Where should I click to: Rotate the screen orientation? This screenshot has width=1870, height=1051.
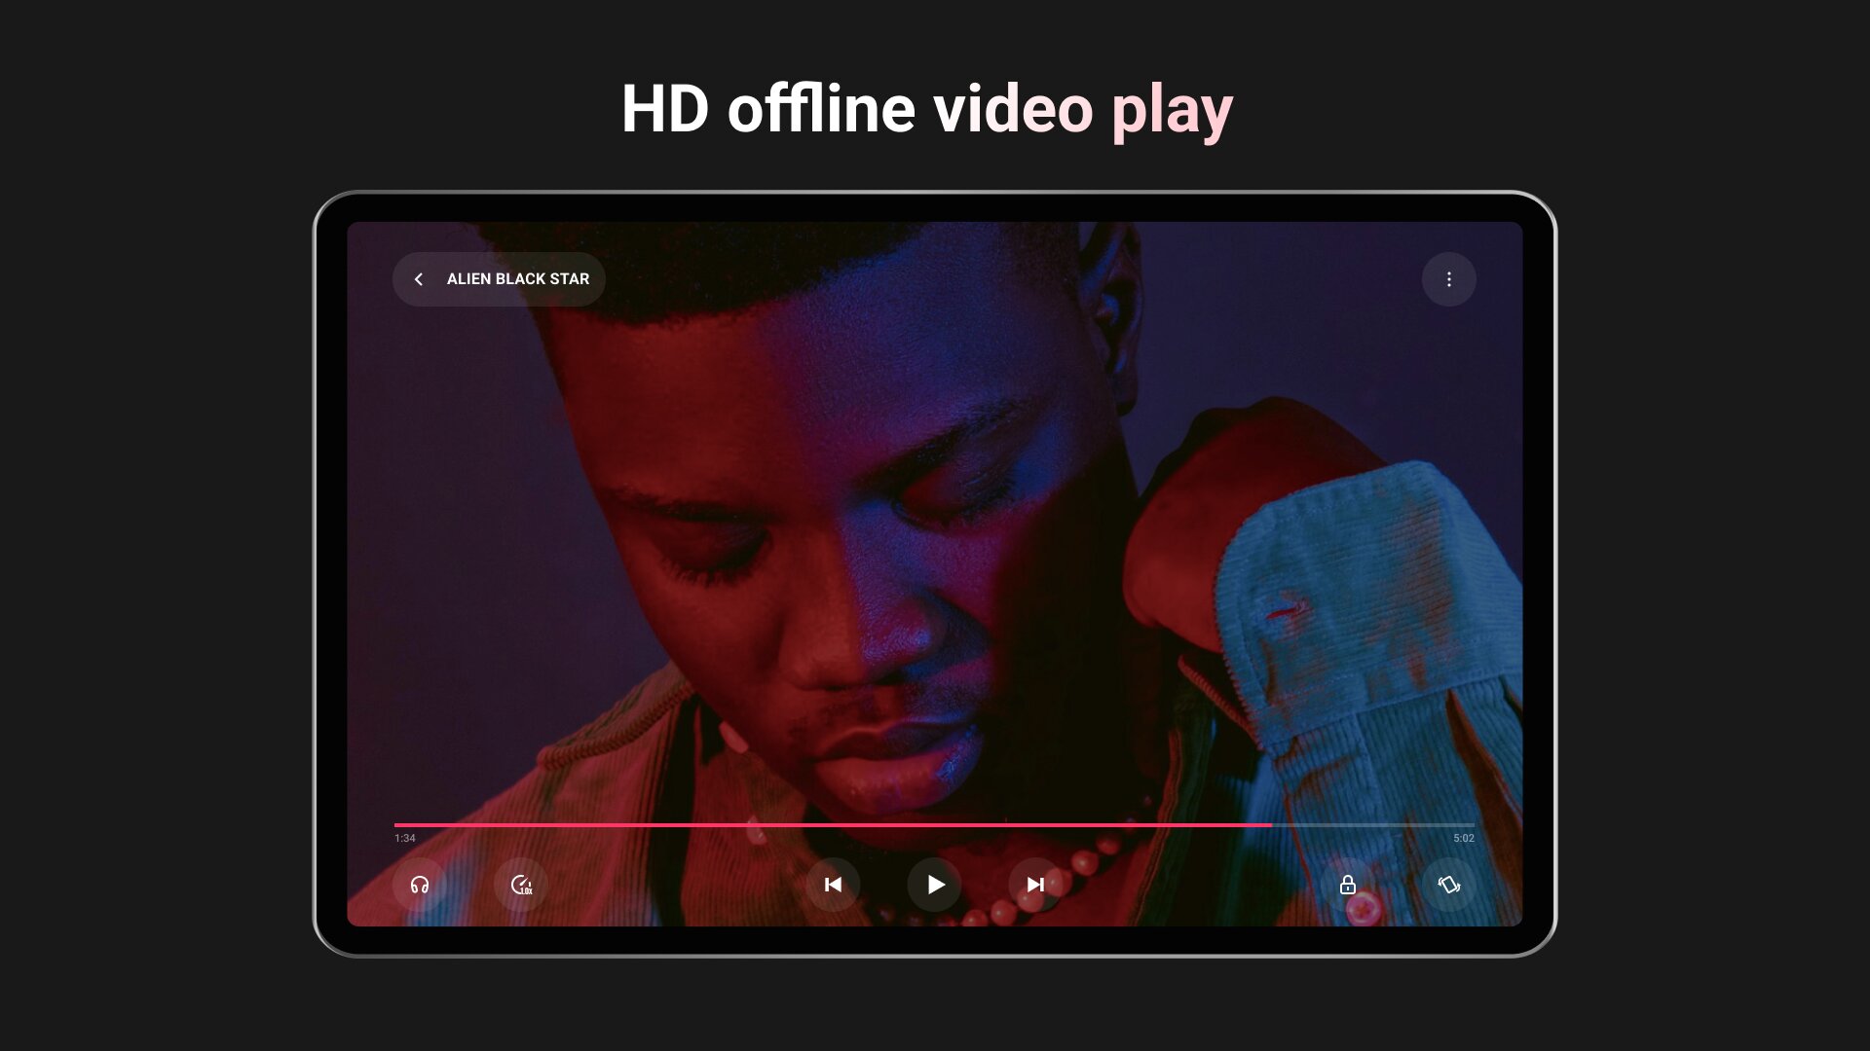(x=1449, y=885)
